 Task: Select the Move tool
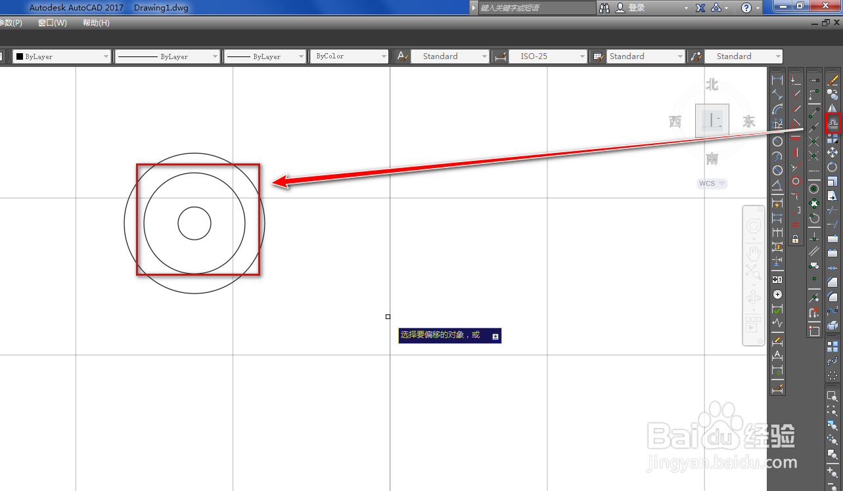(x=832, y=152)
